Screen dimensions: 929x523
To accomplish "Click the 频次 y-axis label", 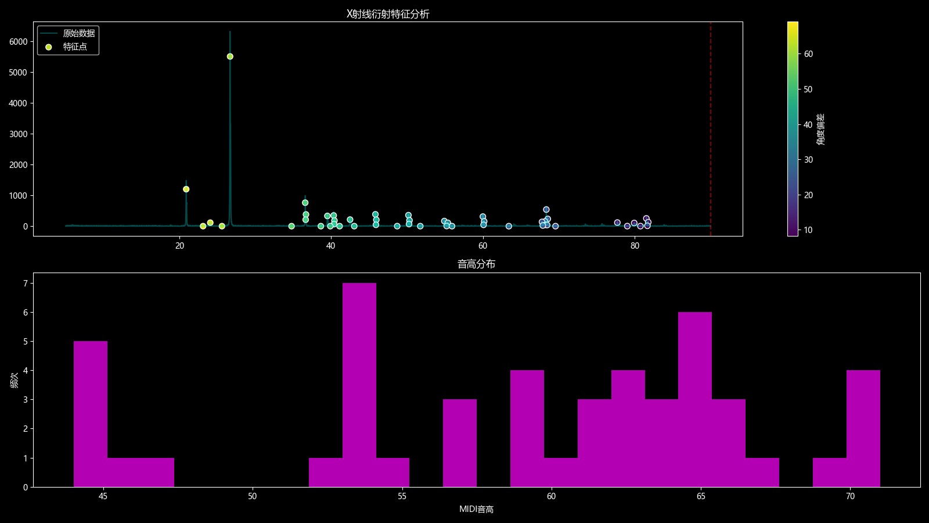I will [15, 380].
